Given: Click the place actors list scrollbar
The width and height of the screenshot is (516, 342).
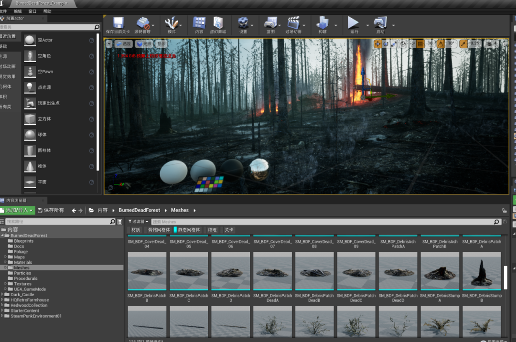Looking at the screenshot, I should point(98,102).
